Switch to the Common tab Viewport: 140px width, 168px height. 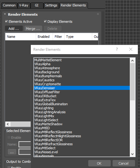tap(9, 5)
